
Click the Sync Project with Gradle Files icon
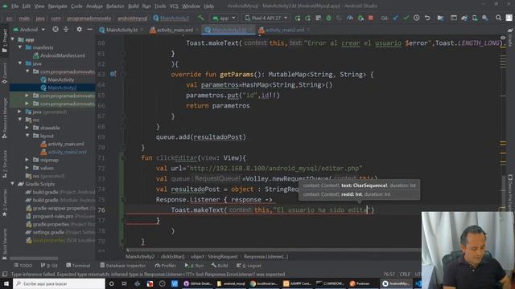(x=464, y=18)
